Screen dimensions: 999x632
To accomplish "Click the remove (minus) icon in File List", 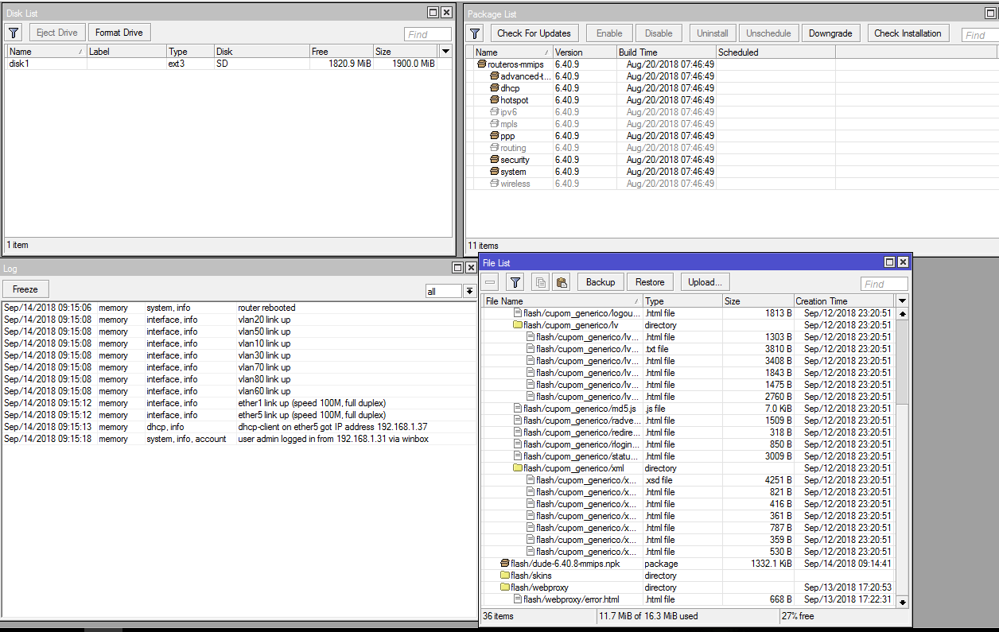I will tap(491, 282).
